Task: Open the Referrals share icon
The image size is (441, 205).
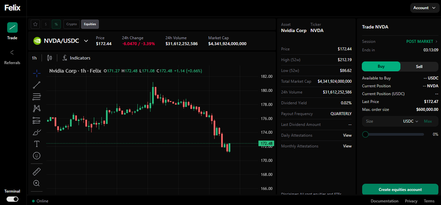Action: [x=12, y=53]
